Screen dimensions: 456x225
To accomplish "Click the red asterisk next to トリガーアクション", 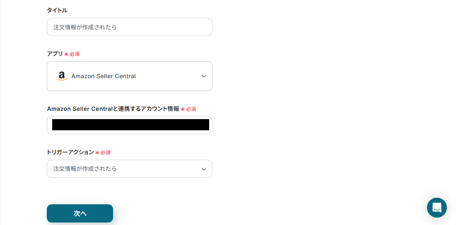I will tap(97, 153).
